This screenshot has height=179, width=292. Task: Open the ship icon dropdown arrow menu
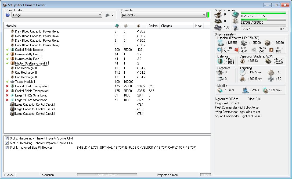[x=112, y=15]
